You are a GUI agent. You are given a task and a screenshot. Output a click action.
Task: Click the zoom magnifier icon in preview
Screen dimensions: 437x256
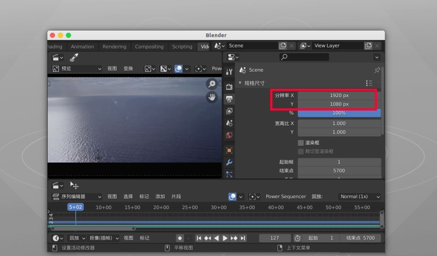pyautogui.click(x=212, y=84)
